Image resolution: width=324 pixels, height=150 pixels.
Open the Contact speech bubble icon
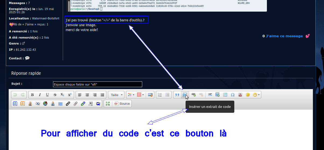point(27,58)
